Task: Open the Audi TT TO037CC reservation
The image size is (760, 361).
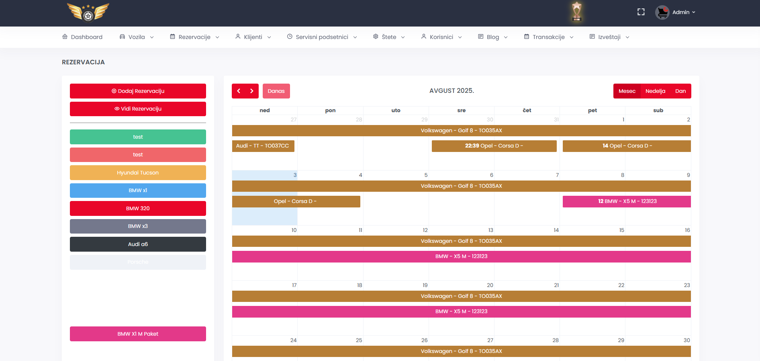Action: pos(263,146)
